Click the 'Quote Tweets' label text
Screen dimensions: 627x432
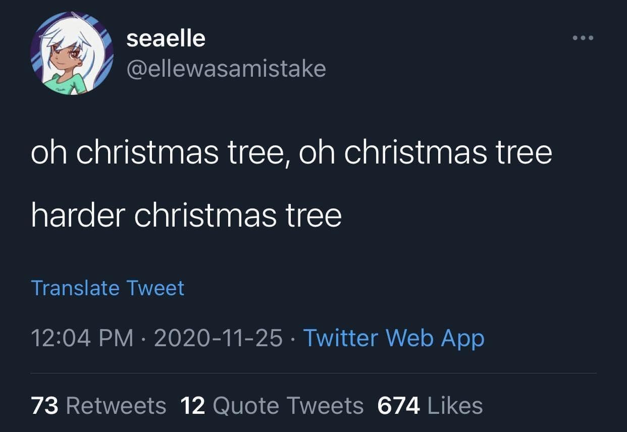pos(288,405)
